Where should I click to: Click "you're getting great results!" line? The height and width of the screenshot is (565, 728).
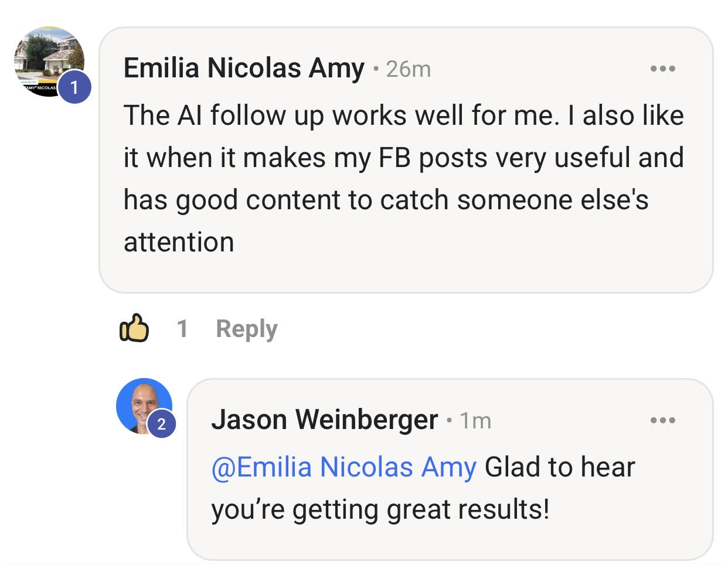click(x=380, y=509)
